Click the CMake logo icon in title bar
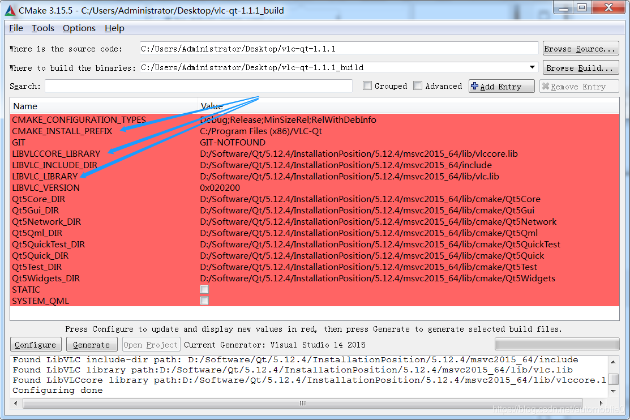630x420 pixels. click(10, 10)
